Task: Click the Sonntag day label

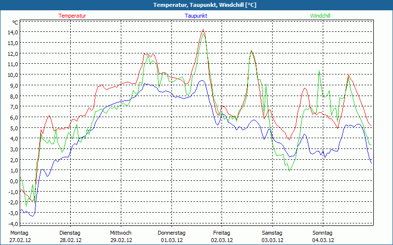Action: [323, 233]
